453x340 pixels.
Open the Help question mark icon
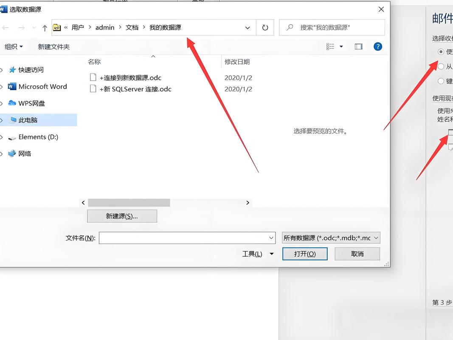(378, 46)
